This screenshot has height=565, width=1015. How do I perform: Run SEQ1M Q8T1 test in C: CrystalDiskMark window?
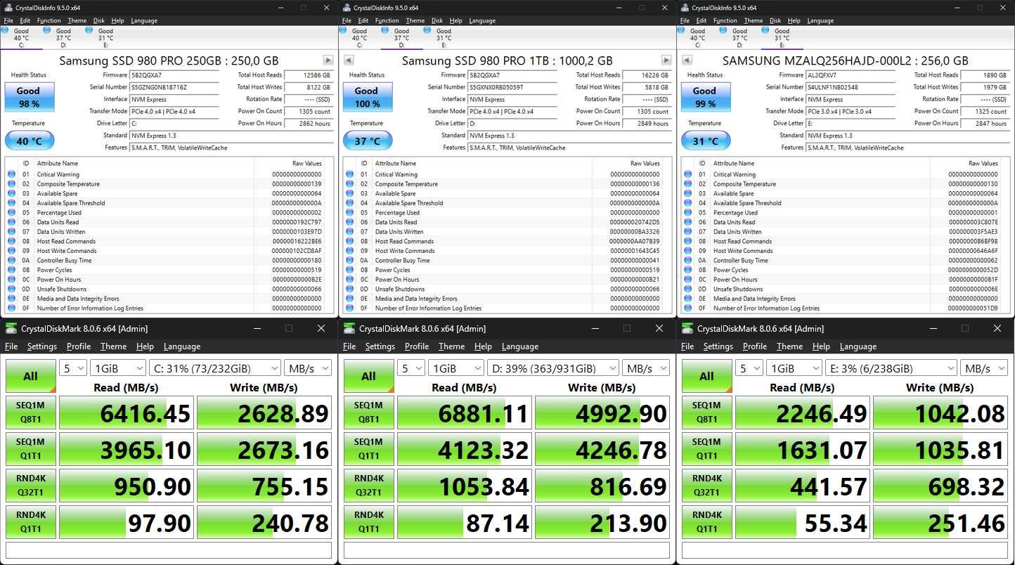30,413
